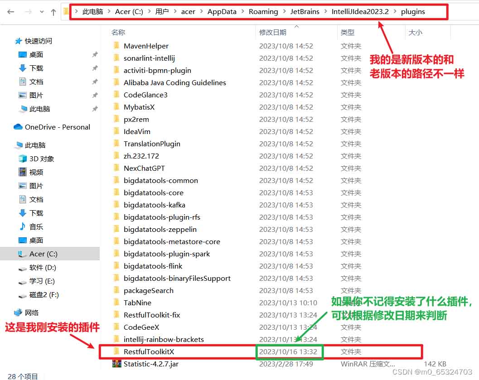Select the activiti-bpmn-plugin folder
Image resolution: width=479 pixels, height=380 pixels.
(x=157, y=71)
